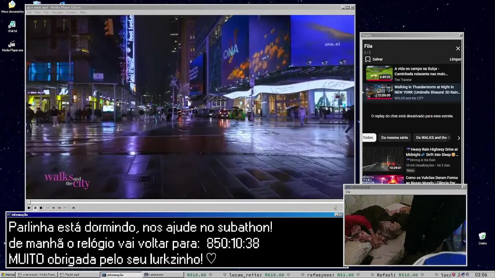
Task: Skip to next track in Media Player
Action: click(x=65, y=208)
